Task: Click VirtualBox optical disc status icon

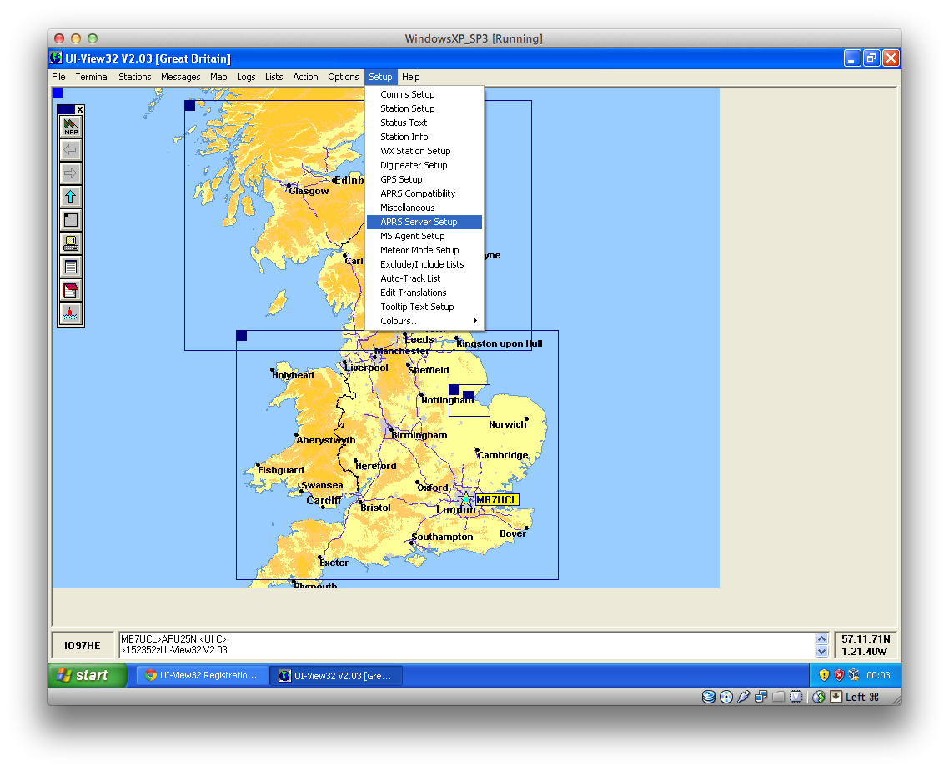Action: tap(726, 697)
